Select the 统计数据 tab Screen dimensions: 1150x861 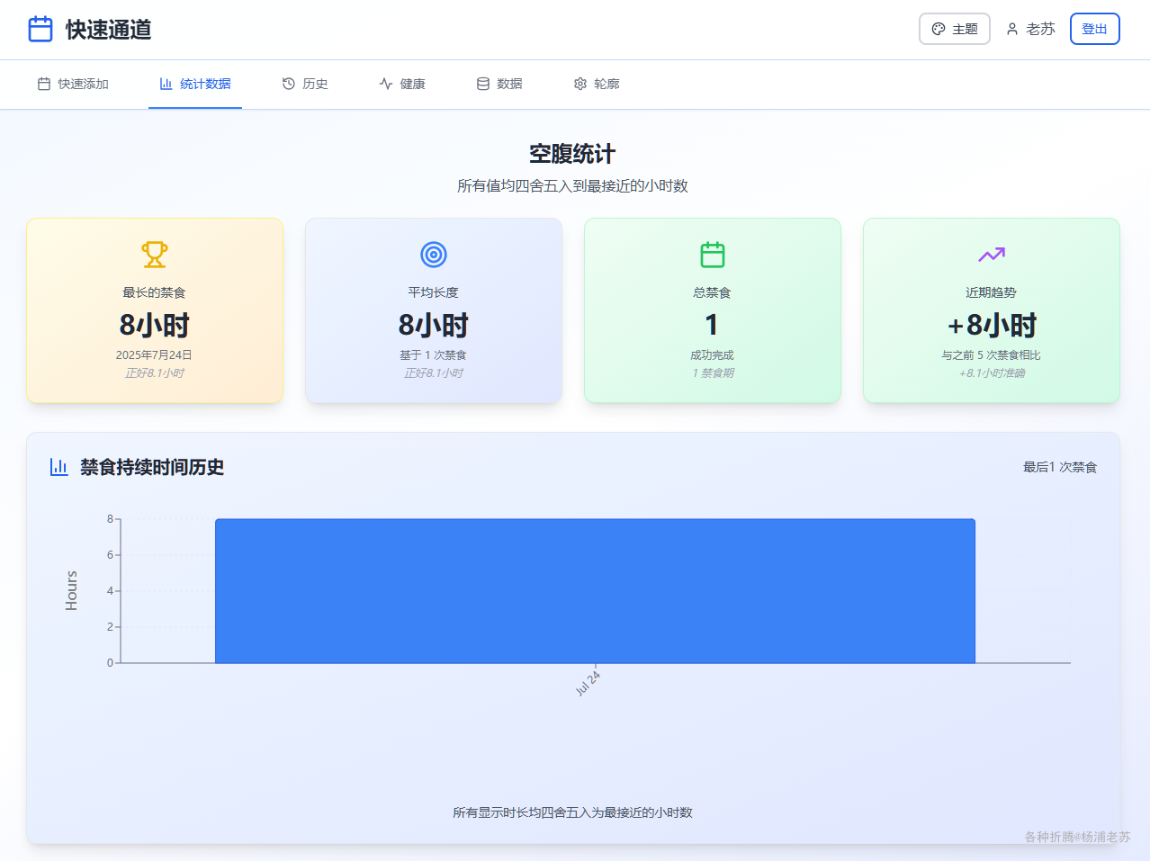(x=195, y=84)
